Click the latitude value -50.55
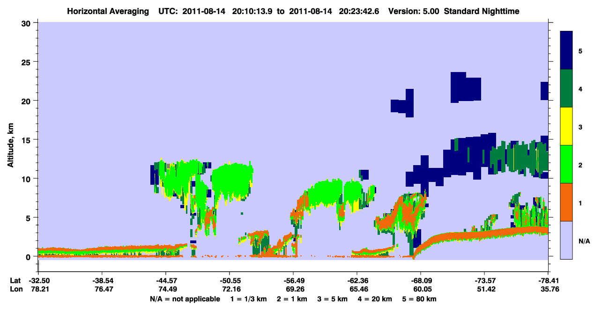 click(x=229, y=281)
